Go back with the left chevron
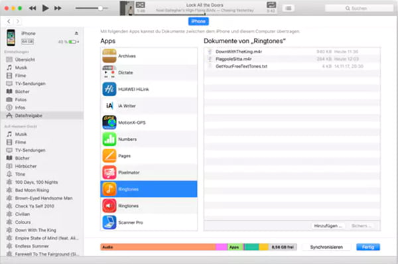 9,21
